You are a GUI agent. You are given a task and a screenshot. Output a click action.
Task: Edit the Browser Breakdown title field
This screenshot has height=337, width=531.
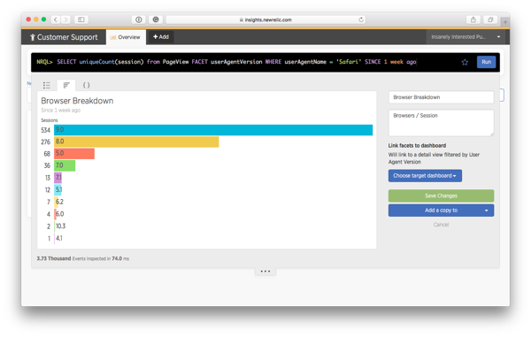pos(441,97)
